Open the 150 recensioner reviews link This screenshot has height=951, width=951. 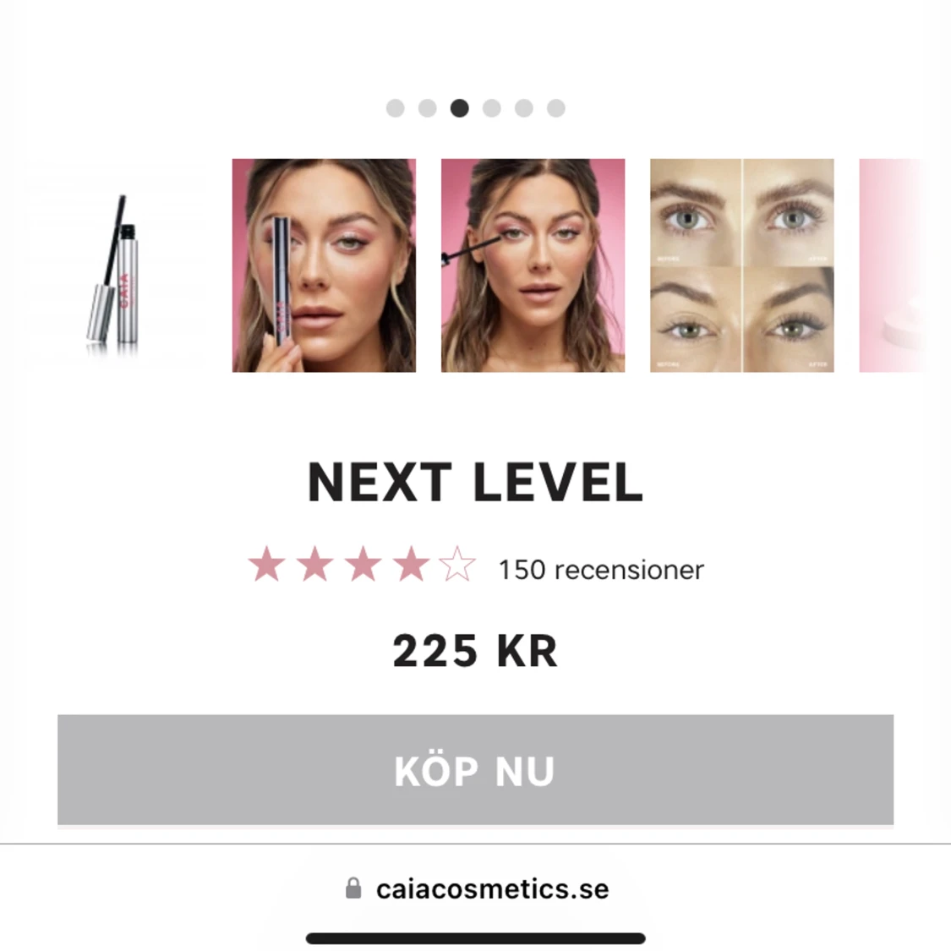point(601,570)
